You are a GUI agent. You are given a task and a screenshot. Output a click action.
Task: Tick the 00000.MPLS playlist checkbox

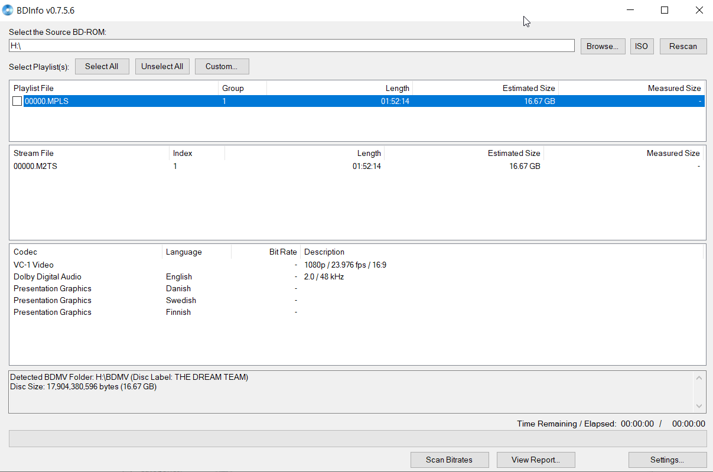coord(17,101)
